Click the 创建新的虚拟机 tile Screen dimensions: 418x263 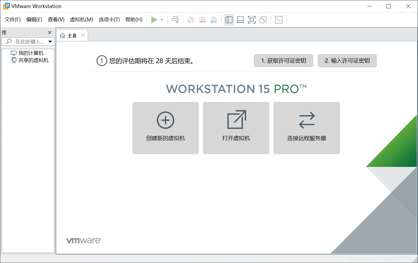[x=166, y=128]
